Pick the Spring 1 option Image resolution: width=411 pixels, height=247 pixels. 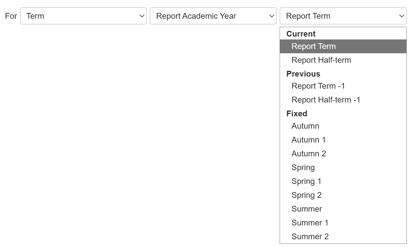pos(306,181)
